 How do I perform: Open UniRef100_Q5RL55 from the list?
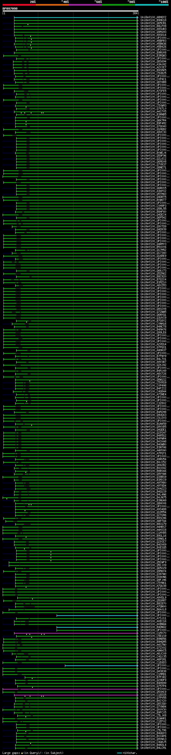click(153, 209)
